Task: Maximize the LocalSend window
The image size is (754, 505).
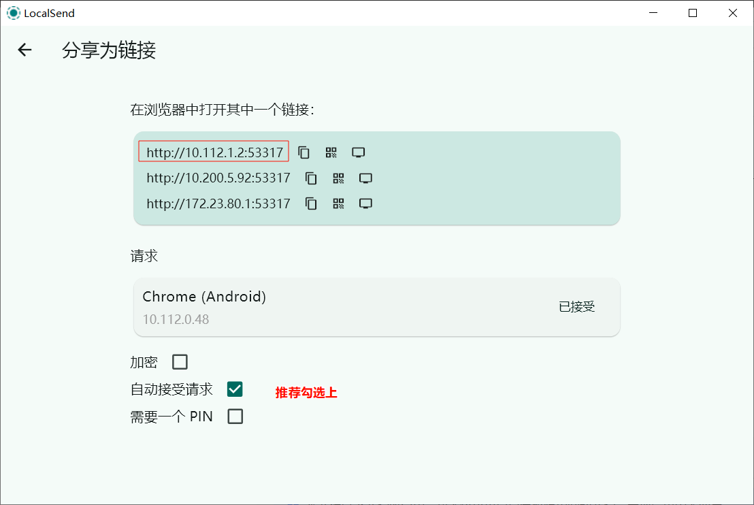Action: point(693,13)
